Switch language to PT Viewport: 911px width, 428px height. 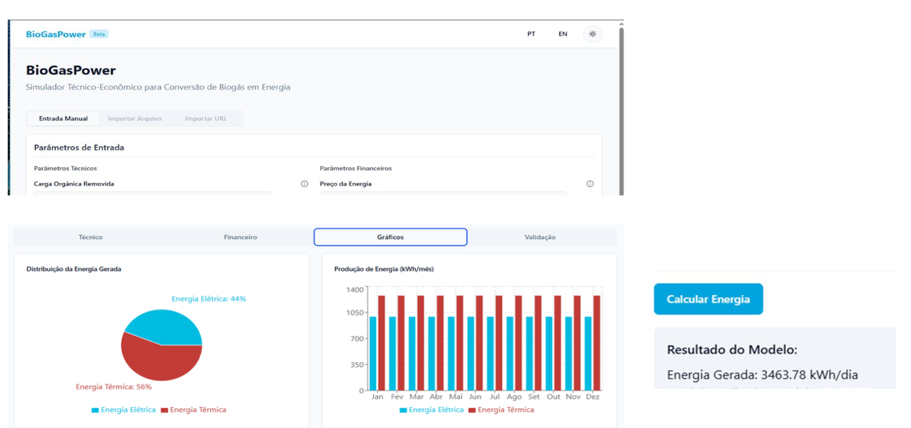531,34
